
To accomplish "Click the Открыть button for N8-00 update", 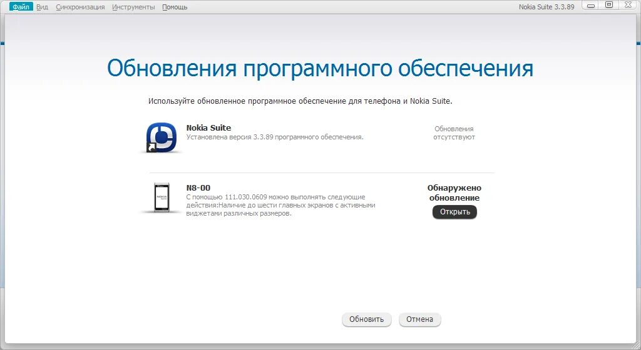I will tap(454, 212).
